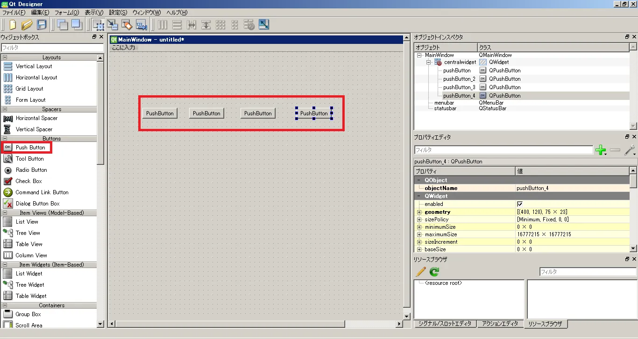The height and width of the screenshot is (339, 638).
Task: Select Check Box widget in widget box
Action: tap(28, 181)
